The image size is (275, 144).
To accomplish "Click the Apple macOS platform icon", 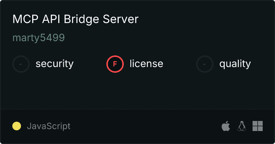I will tap(225, 126).
